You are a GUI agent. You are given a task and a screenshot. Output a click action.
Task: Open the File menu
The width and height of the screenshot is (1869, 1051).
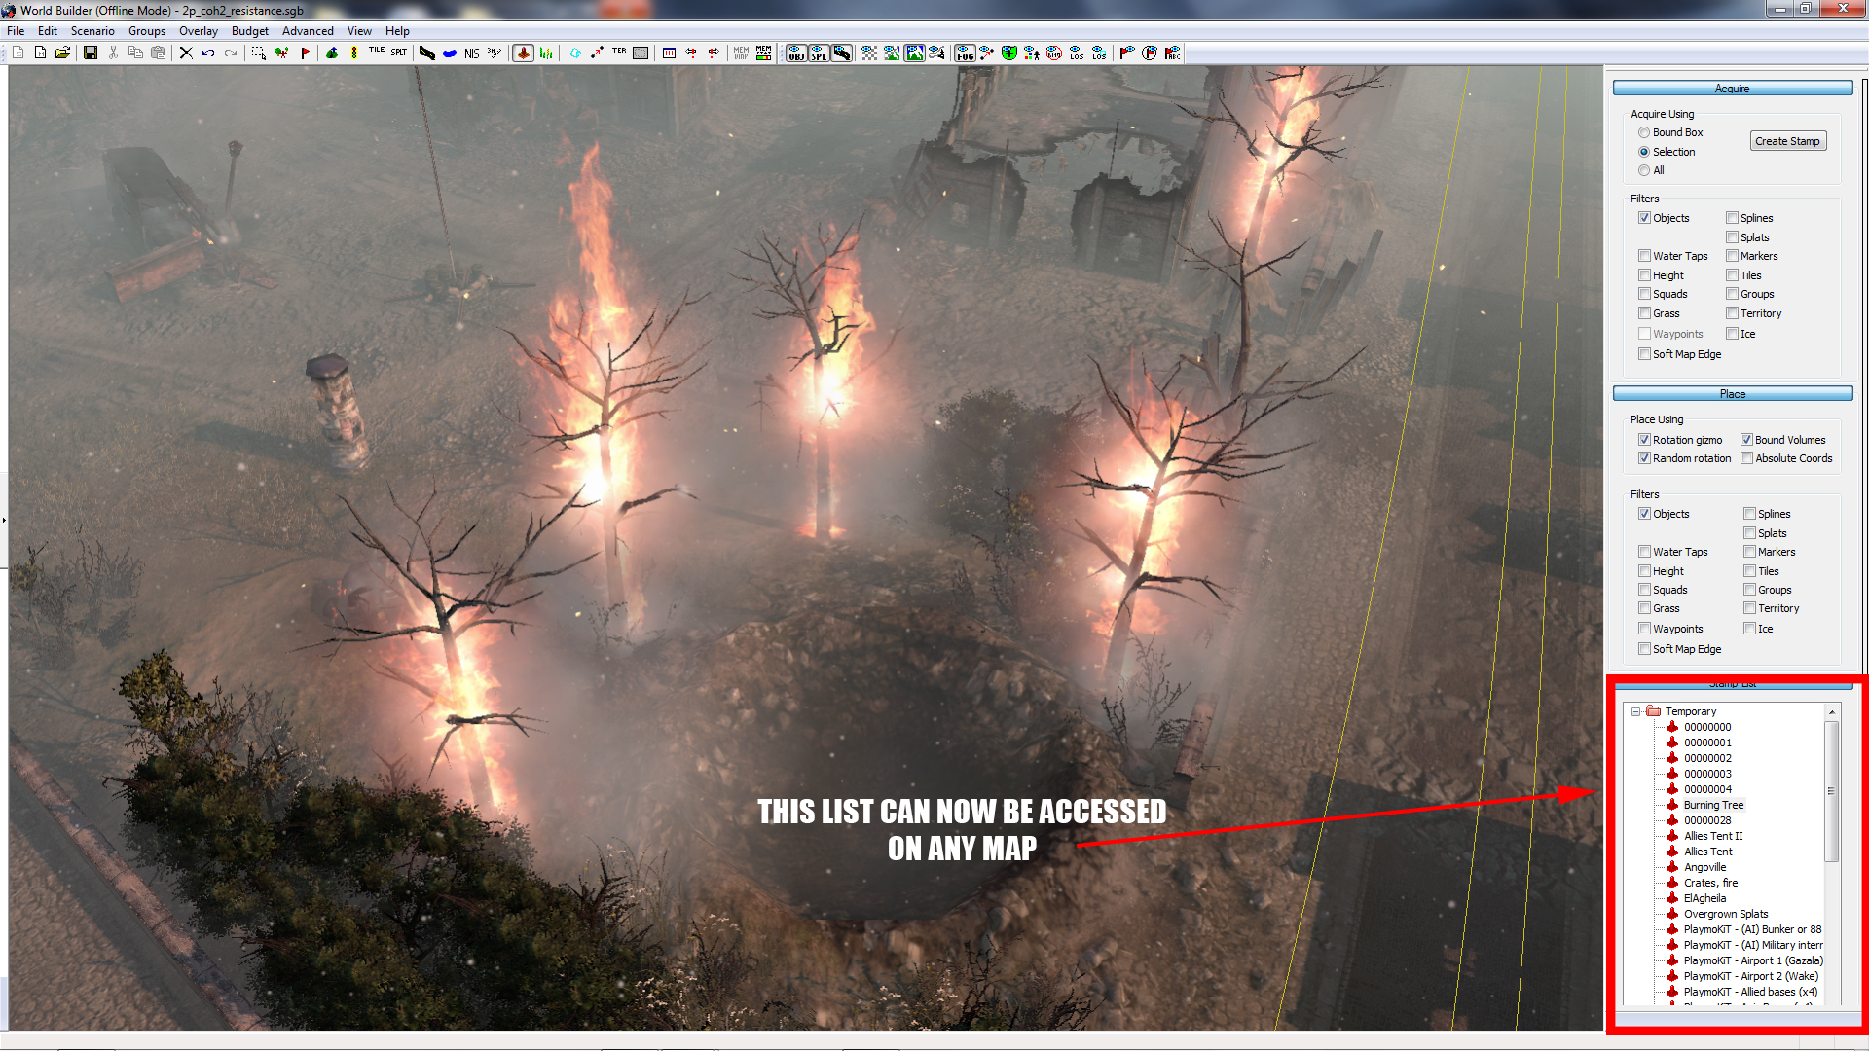(x=16, y=31)
